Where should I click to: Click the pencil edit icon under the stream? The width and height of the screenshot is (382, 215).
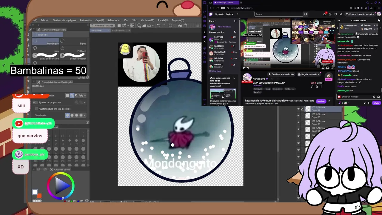point(312,87)
